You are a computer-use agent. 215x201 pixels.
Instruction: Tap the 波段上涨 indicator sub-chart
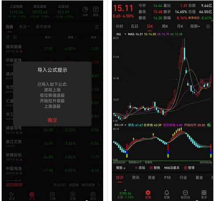click(162, 144)
